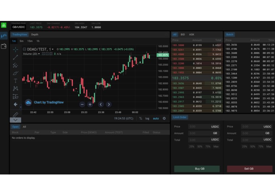Open the GB/USDC trading pair selector

(x=19, y=27)
